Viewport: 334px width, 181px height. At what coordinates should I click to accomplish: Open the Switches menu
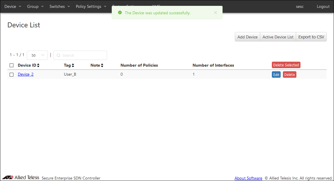pyautogui.click(x=60, y=6)
